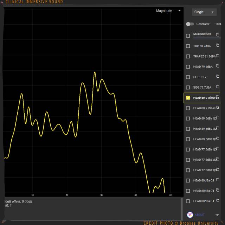
Task: Copy the highlighted HEAD 80.9 R low Q4 row
Action: coord(218,97)
